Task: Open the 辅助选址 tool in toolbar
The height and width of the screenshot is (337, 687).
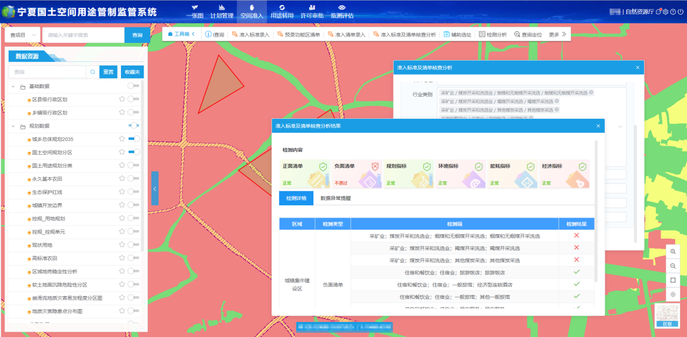Action: (457, 34)
